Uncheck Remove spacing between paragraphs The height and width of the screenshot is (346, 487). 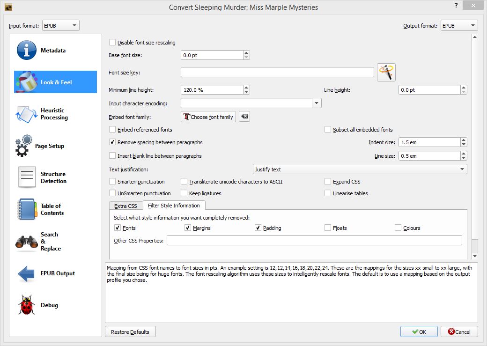(x=112, y=142)
